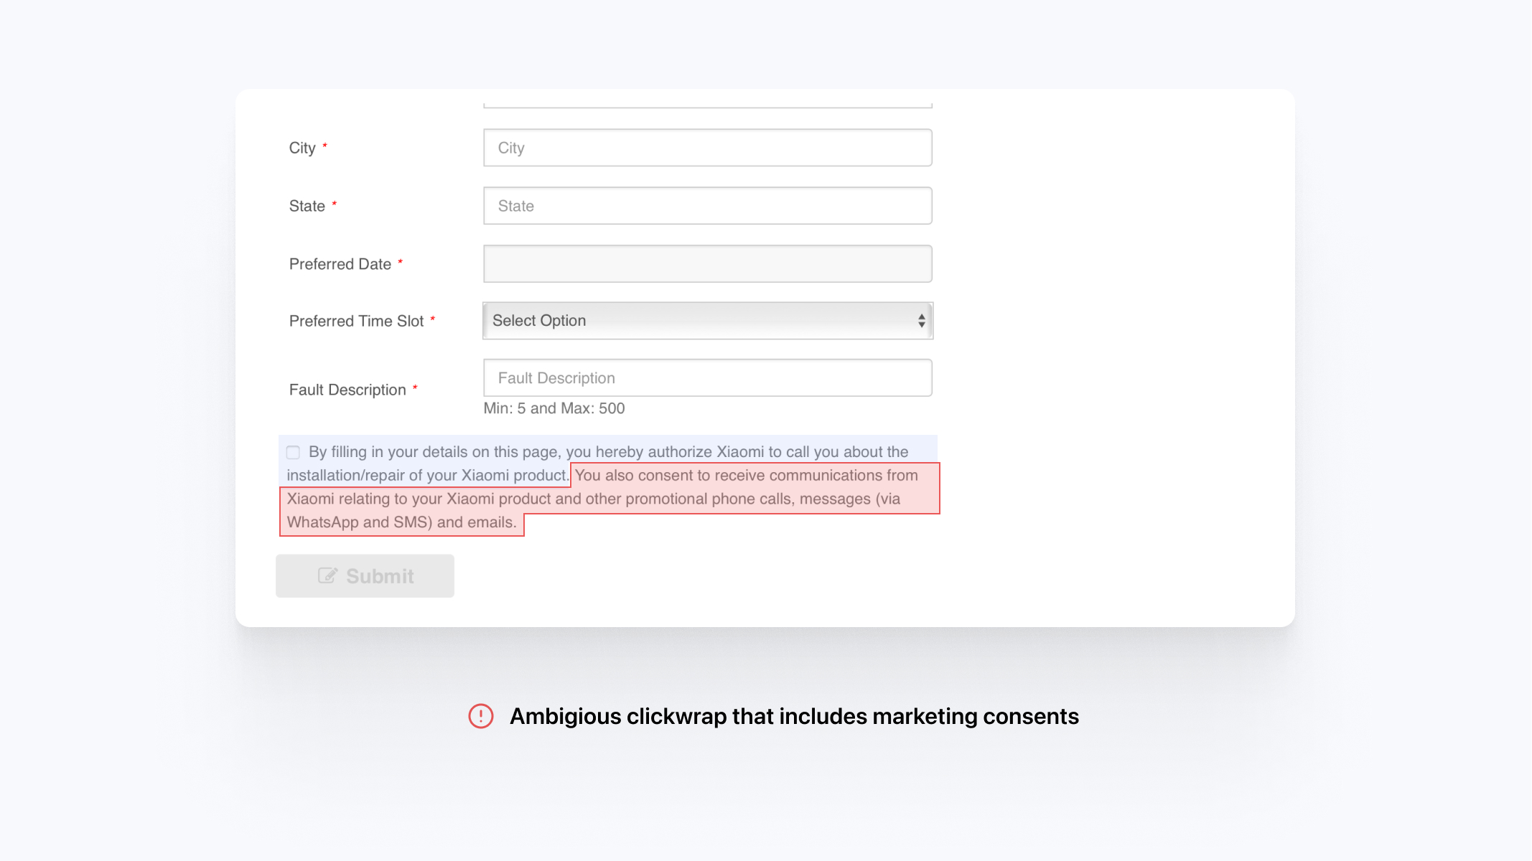The image size is (1532, 861).
Task: Click the Fault Description input box
Action: [707, 377]
